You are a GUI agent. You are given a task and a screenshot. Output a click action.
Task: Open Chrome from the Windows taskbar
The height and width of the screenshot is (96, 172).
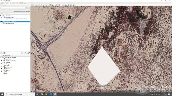pos(46,94)
